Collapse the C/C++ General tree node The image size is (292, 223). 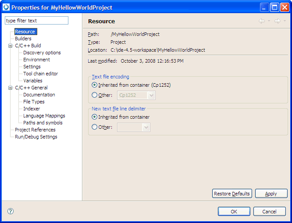[11, 88]
